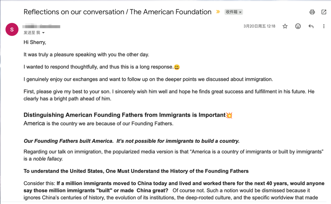
Task: Click the sender's pink 'S' avatar
Action: (12, 29)
